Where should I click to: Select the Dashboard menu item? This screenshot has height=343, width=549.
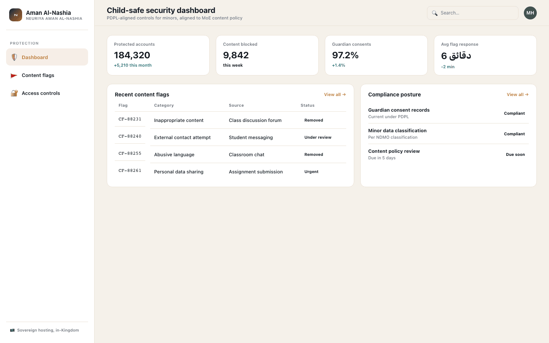tap(47, 57)
